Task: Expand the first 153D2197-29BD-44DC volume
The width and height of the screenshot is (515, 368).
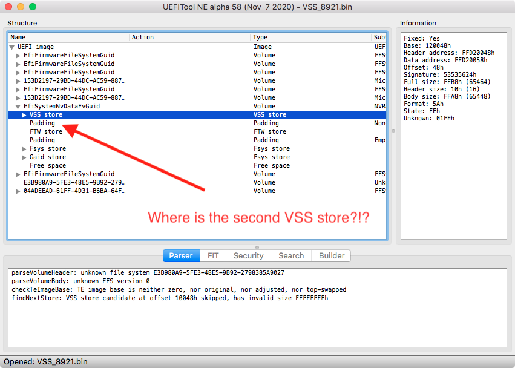Action: click(18, 81)
